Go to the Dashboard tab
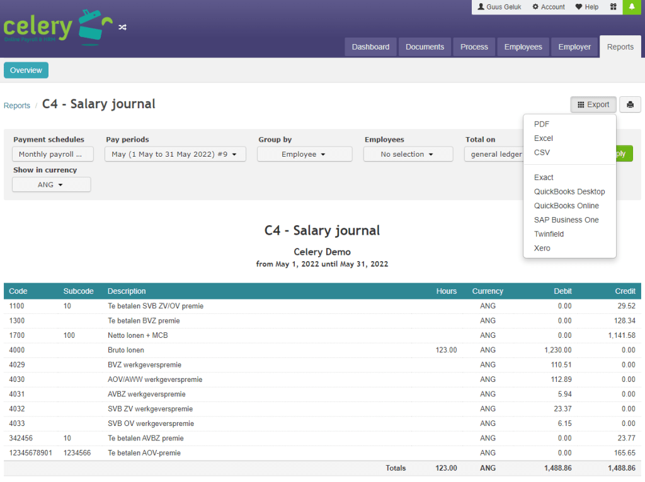This screenshot has height=482, width=645. 370,47
